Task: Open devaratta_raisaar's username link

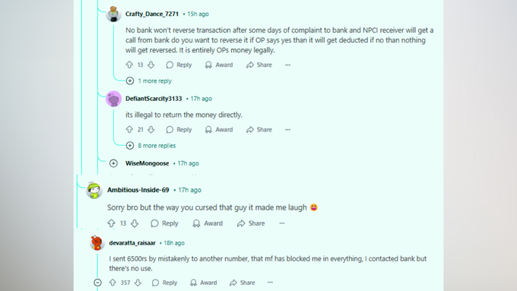Action: point(132,243)
